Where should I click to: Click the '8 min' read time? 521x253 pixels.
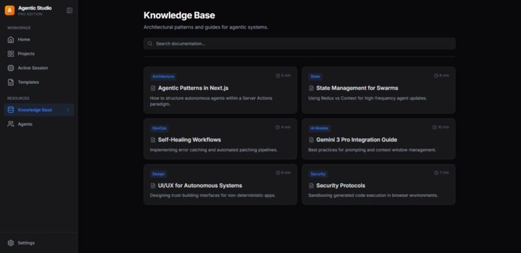tap(444, 76)
